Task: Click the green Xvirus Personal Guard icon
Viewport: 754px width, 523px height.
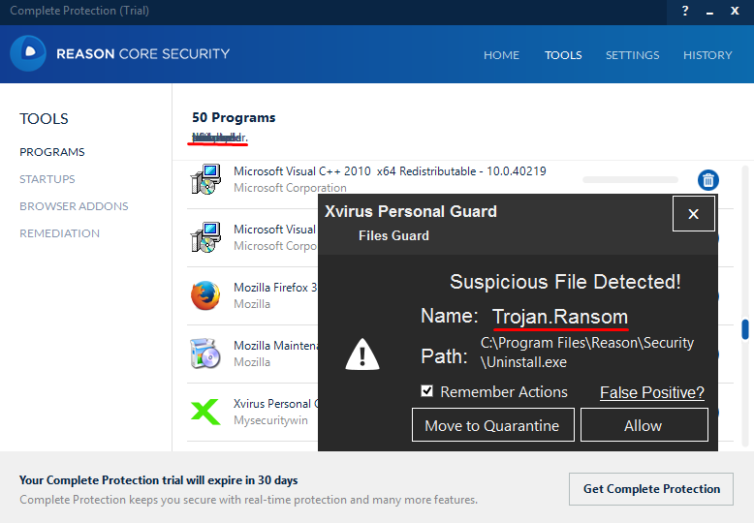Action: coord(205,412)
